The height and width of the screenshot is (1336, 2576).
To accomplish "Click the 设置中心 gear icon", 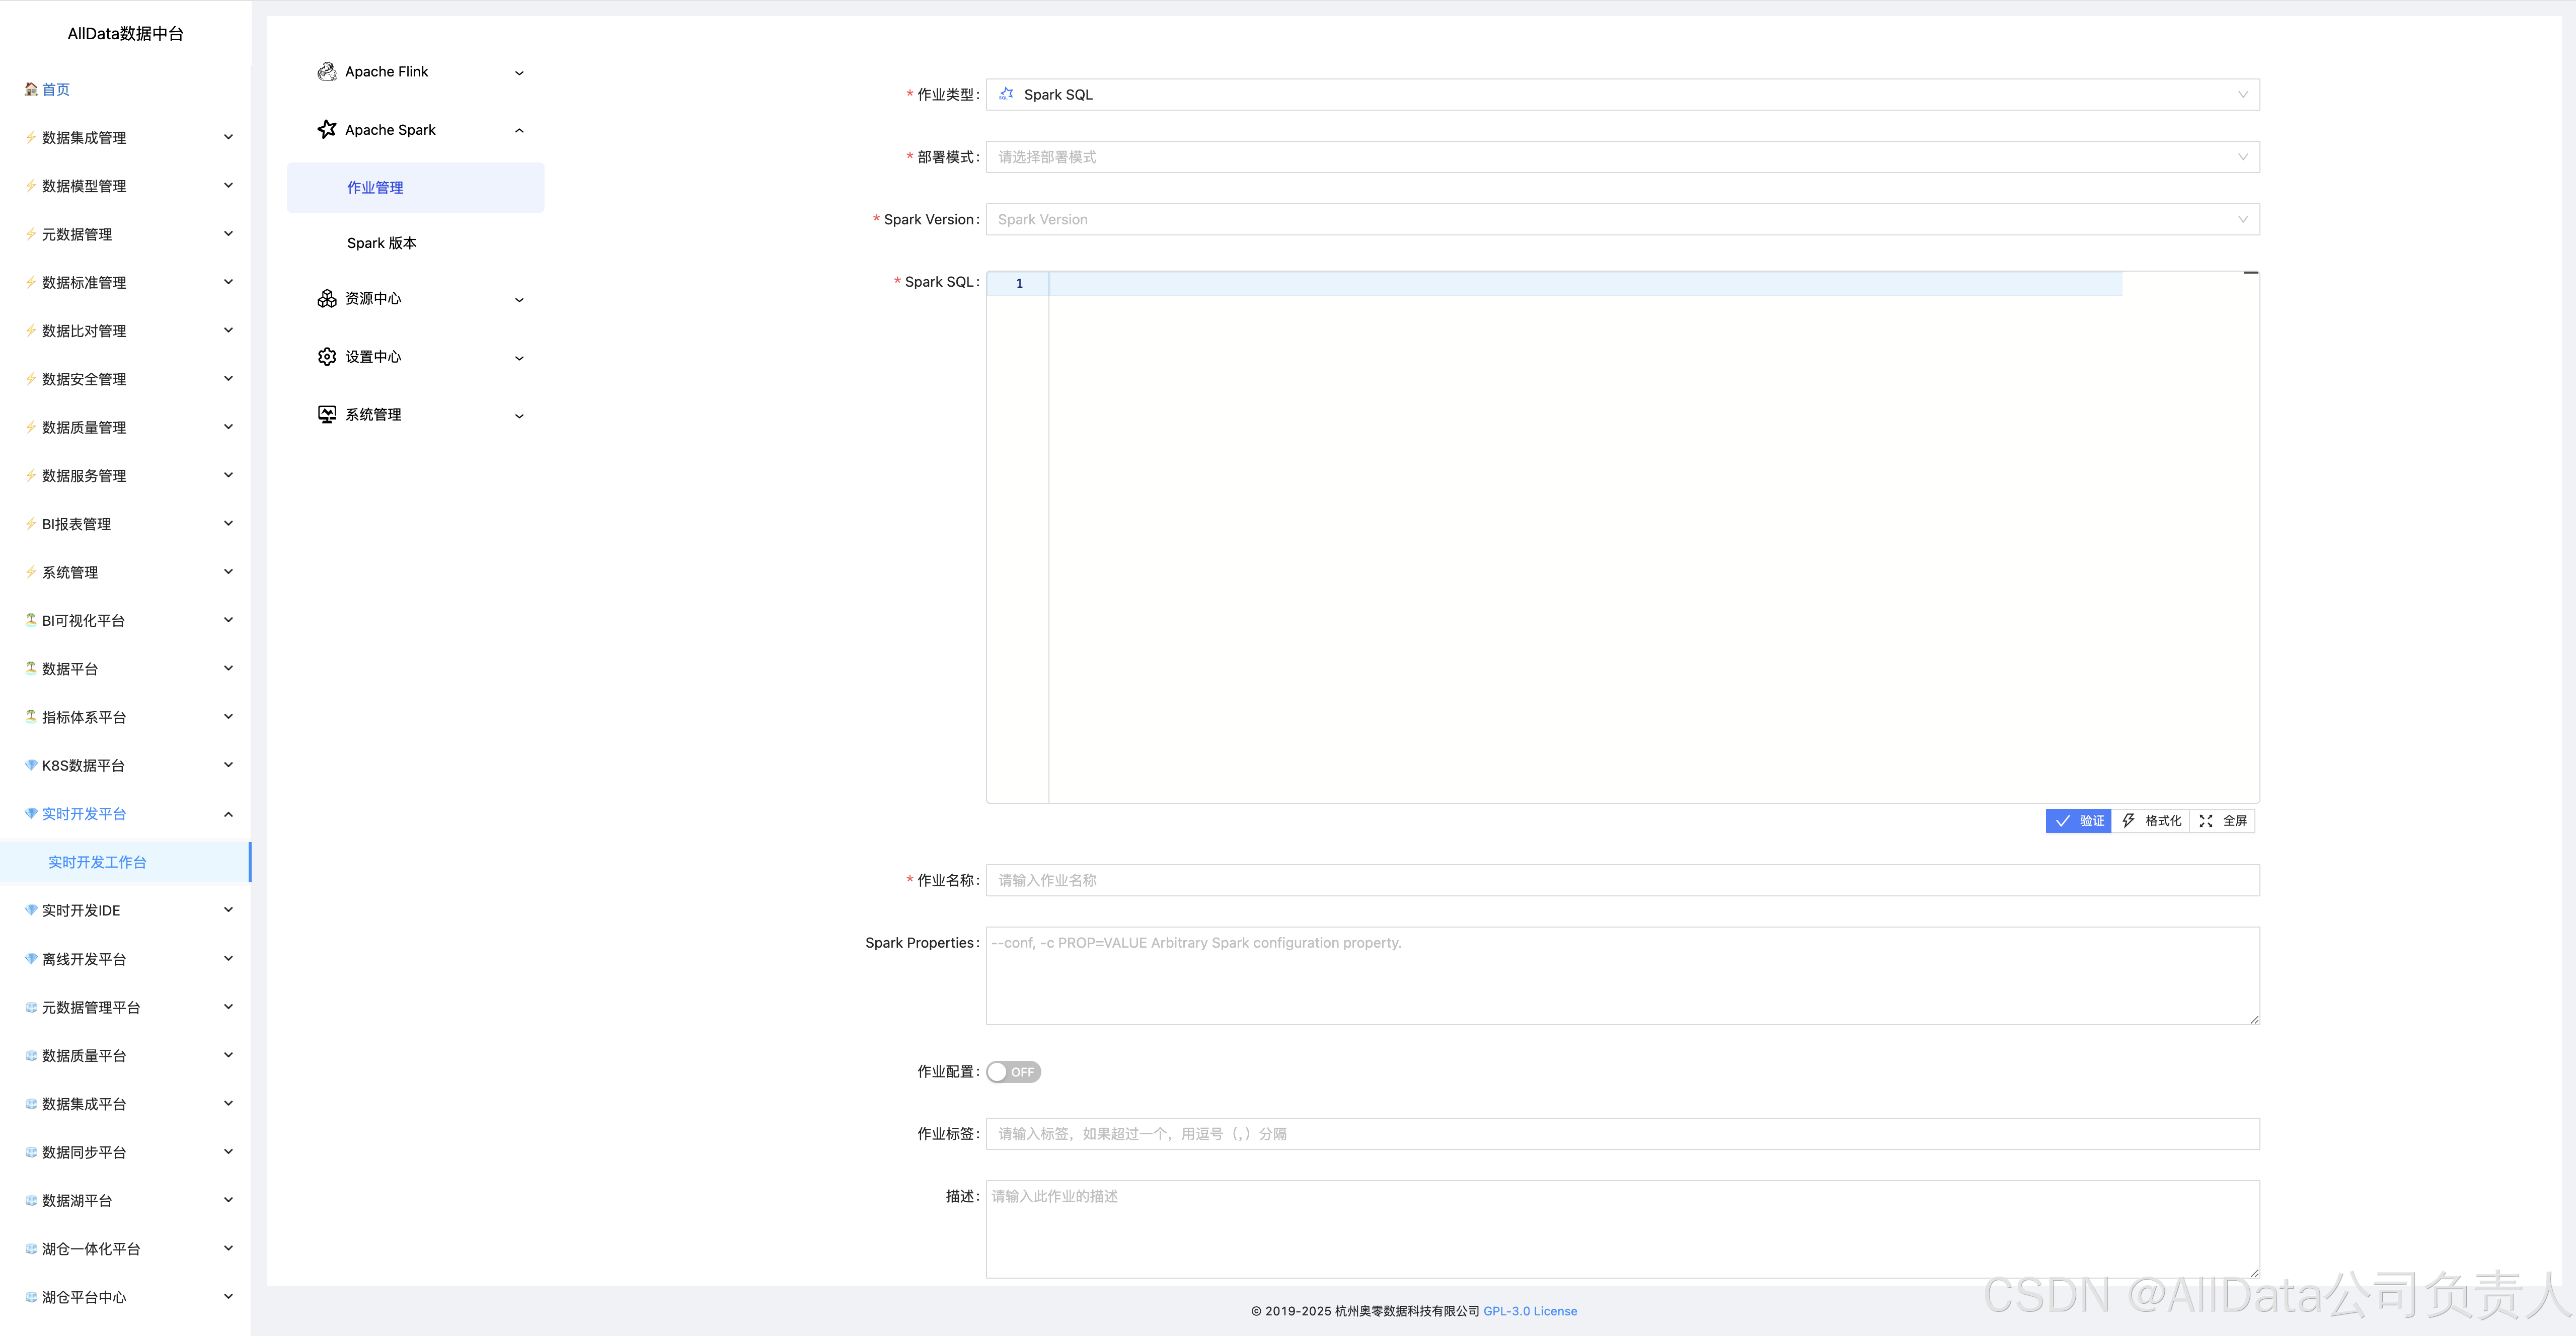I will point(327,357).
